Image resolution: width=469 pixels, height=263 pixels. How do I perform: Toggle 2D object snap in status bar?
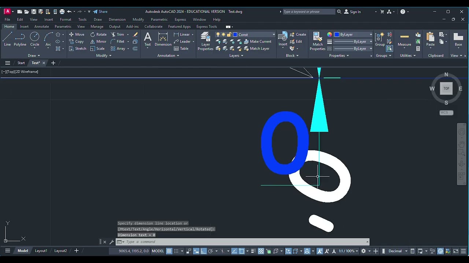pyautogui.click(x=242, y=251)
